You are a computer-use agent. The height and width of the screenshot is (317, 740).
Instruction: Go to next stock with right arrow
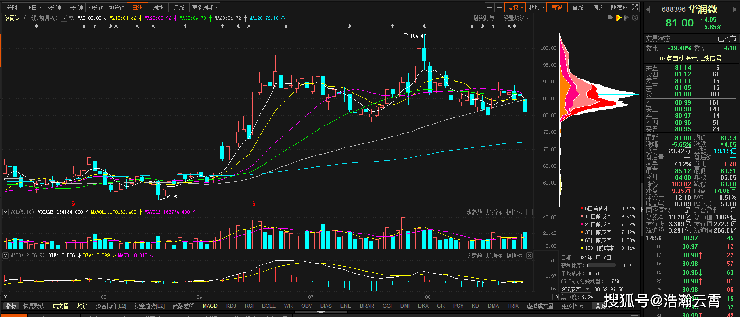pos(736,10)
